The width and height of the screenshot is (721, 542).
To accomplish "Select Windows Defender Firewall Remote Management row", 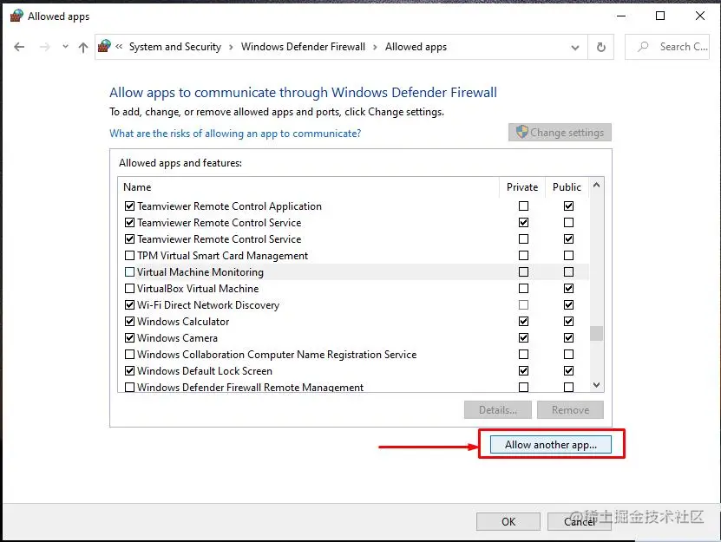I will click(x=353, y=387).
